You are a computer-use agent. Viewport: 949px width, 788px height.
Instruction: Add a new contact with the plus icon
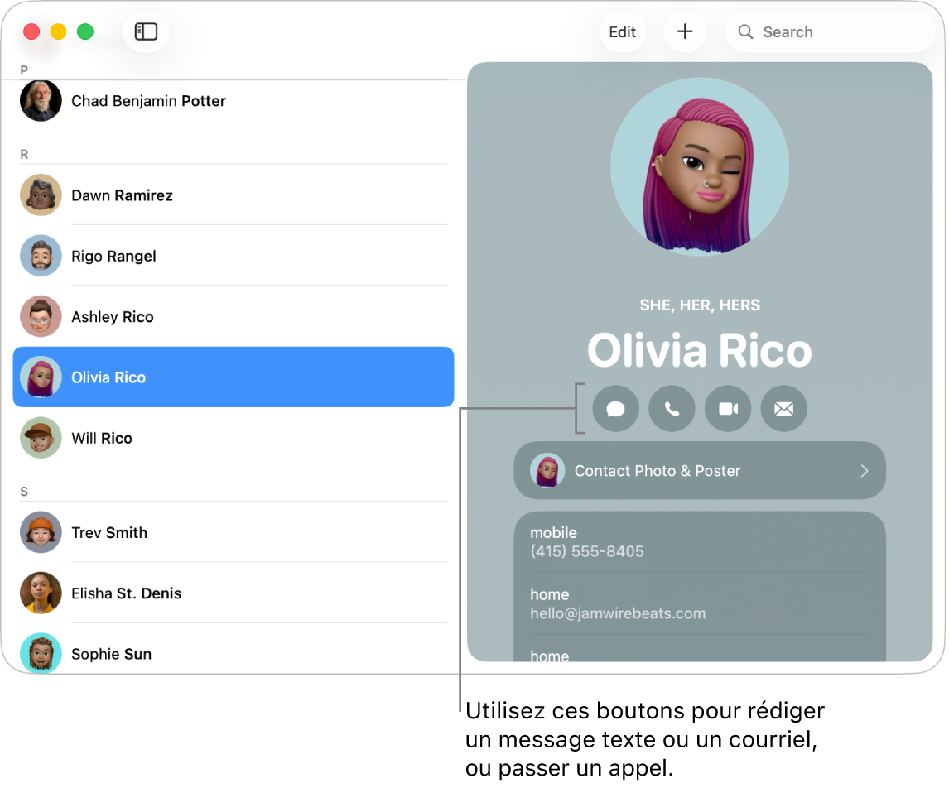[x=685, y=31]
